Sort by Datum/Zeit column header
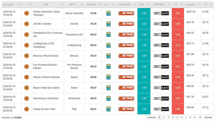The image size is (215, 122). point(10,5)
